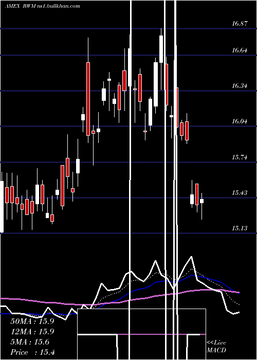Select the 16.34 price level label
The height and width of the screenshot is (360, 257).
240,86
